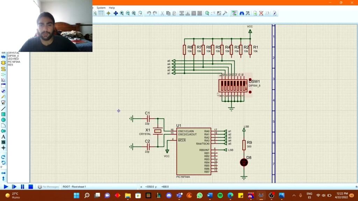358x201 pixels.
Task: Click the Zoom Out magnifier icon
Action: (x=128, y=13)
